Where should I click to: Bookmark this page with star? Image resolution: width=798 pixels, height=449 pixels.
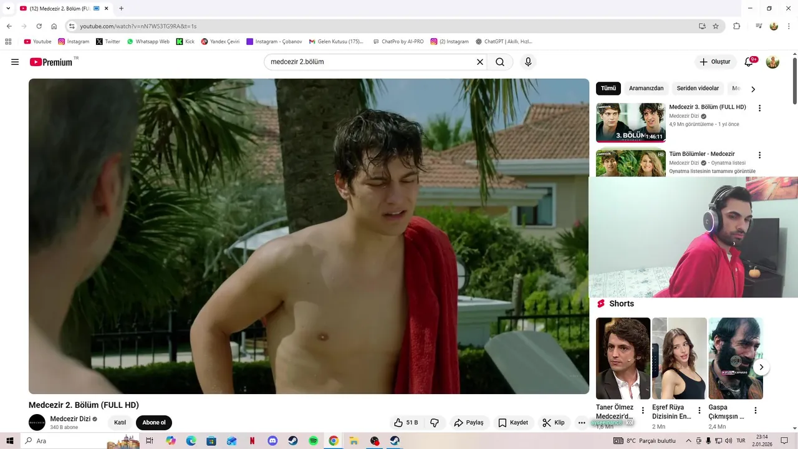pyautogui.click(x=716, y=26)
